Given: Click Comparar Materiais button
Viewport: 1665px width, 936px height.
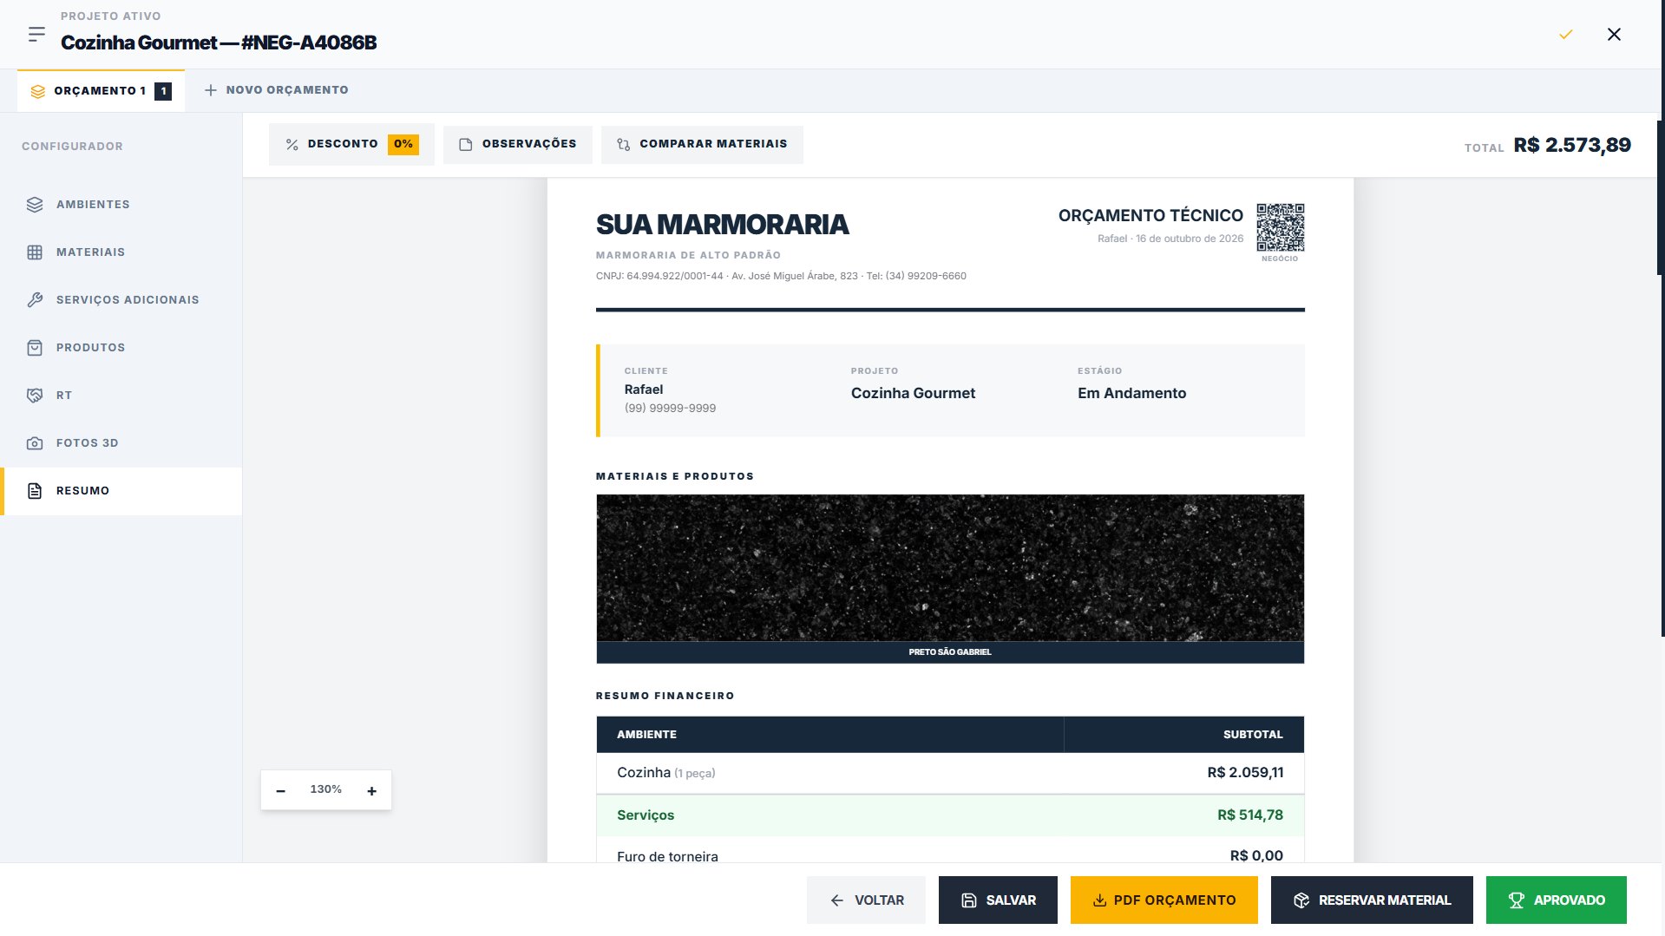Looking at the screenshot, I should click(x=702, y=145).
